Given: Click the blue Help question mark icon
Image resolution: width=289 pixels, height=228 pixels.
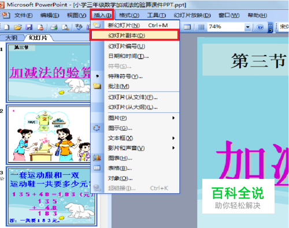Looking at the screenshot, I should coord(260,27).
